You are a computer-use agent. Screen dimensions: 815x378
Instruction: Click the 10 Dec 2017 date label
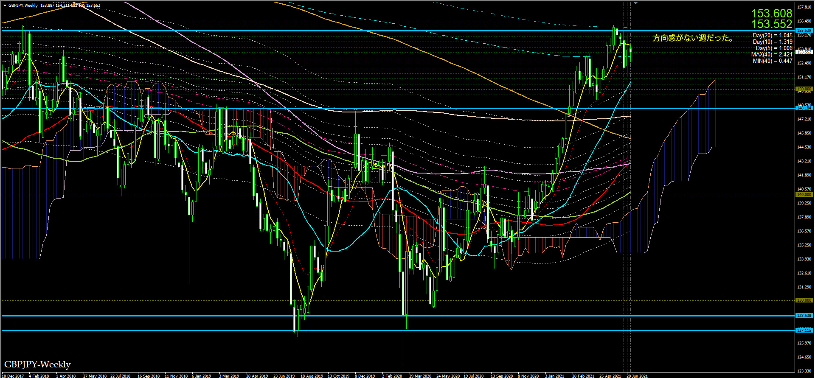13,376
